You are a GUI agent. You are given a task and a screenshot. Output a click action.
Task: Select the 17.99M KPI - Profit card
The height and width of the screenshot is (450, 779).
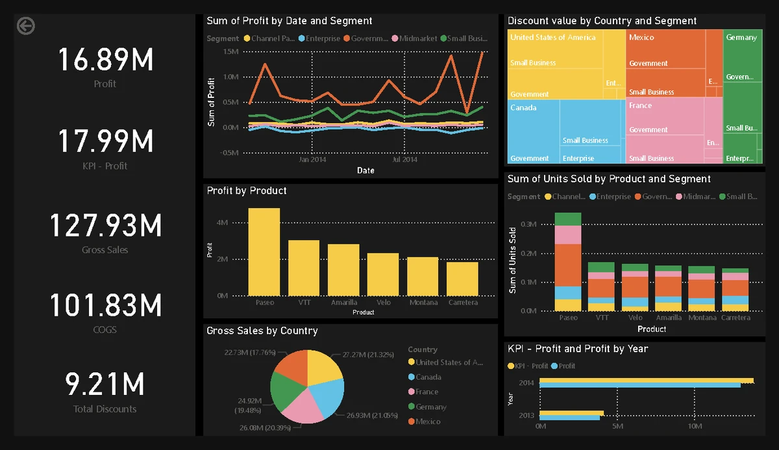coord(105,149)
